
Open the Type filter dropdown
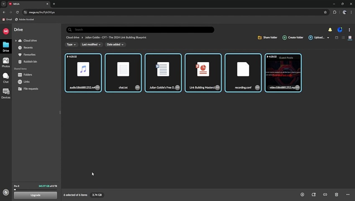[x=71, y=44]
